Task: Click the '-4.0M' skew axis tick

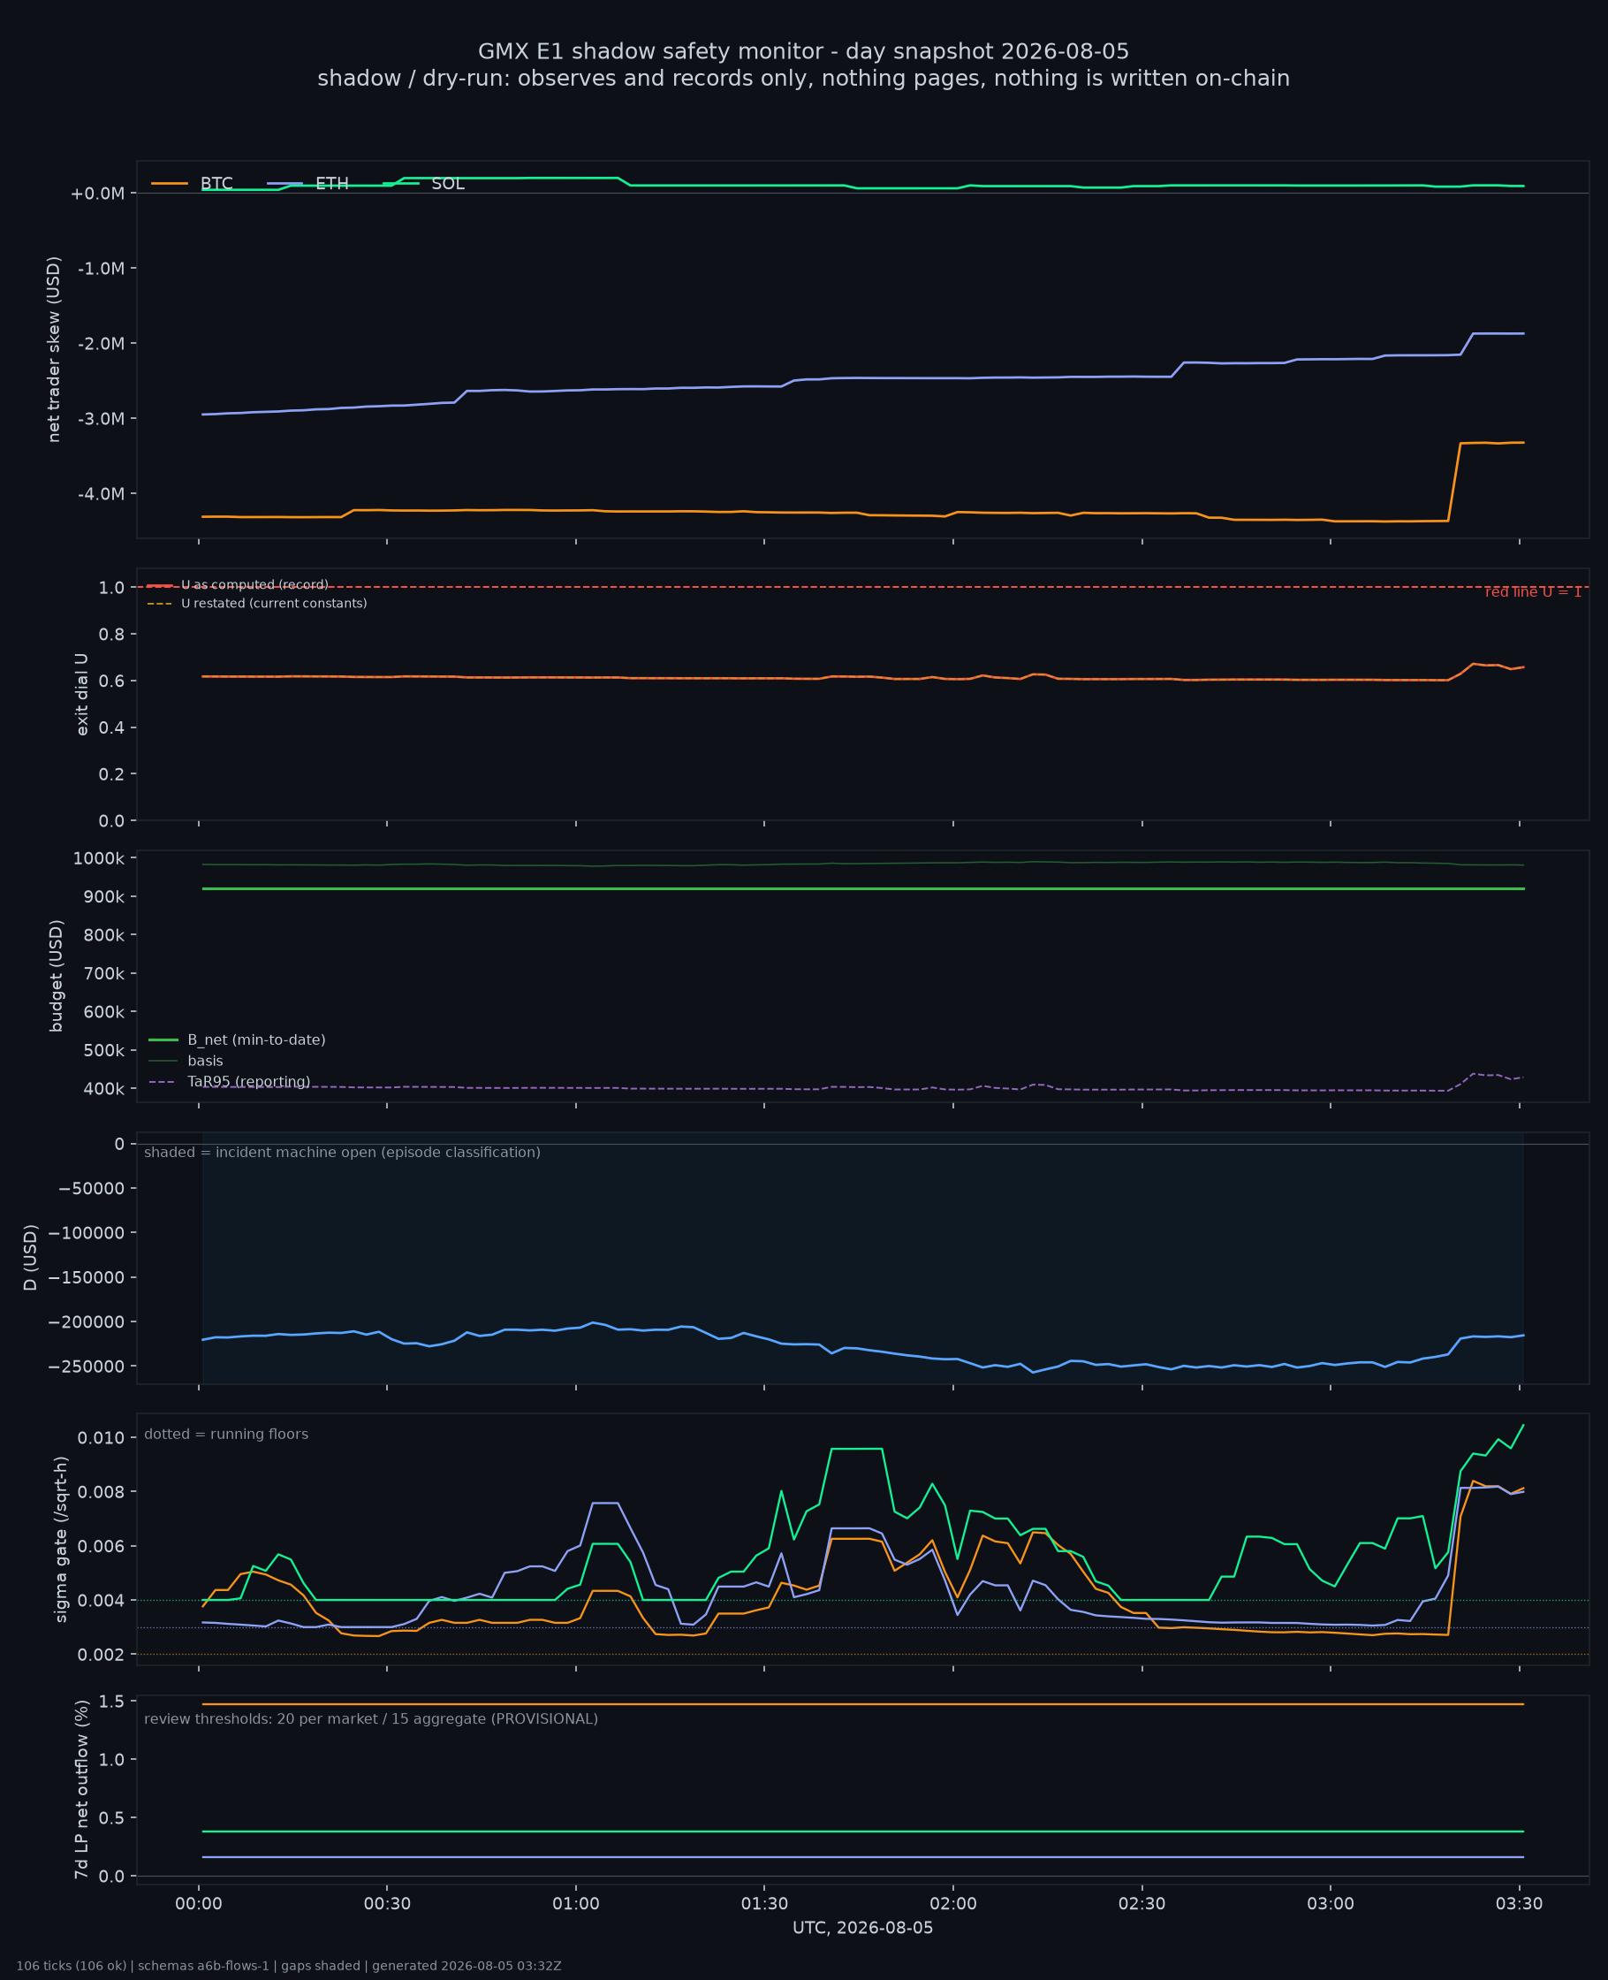Action: tap(101, 494)
